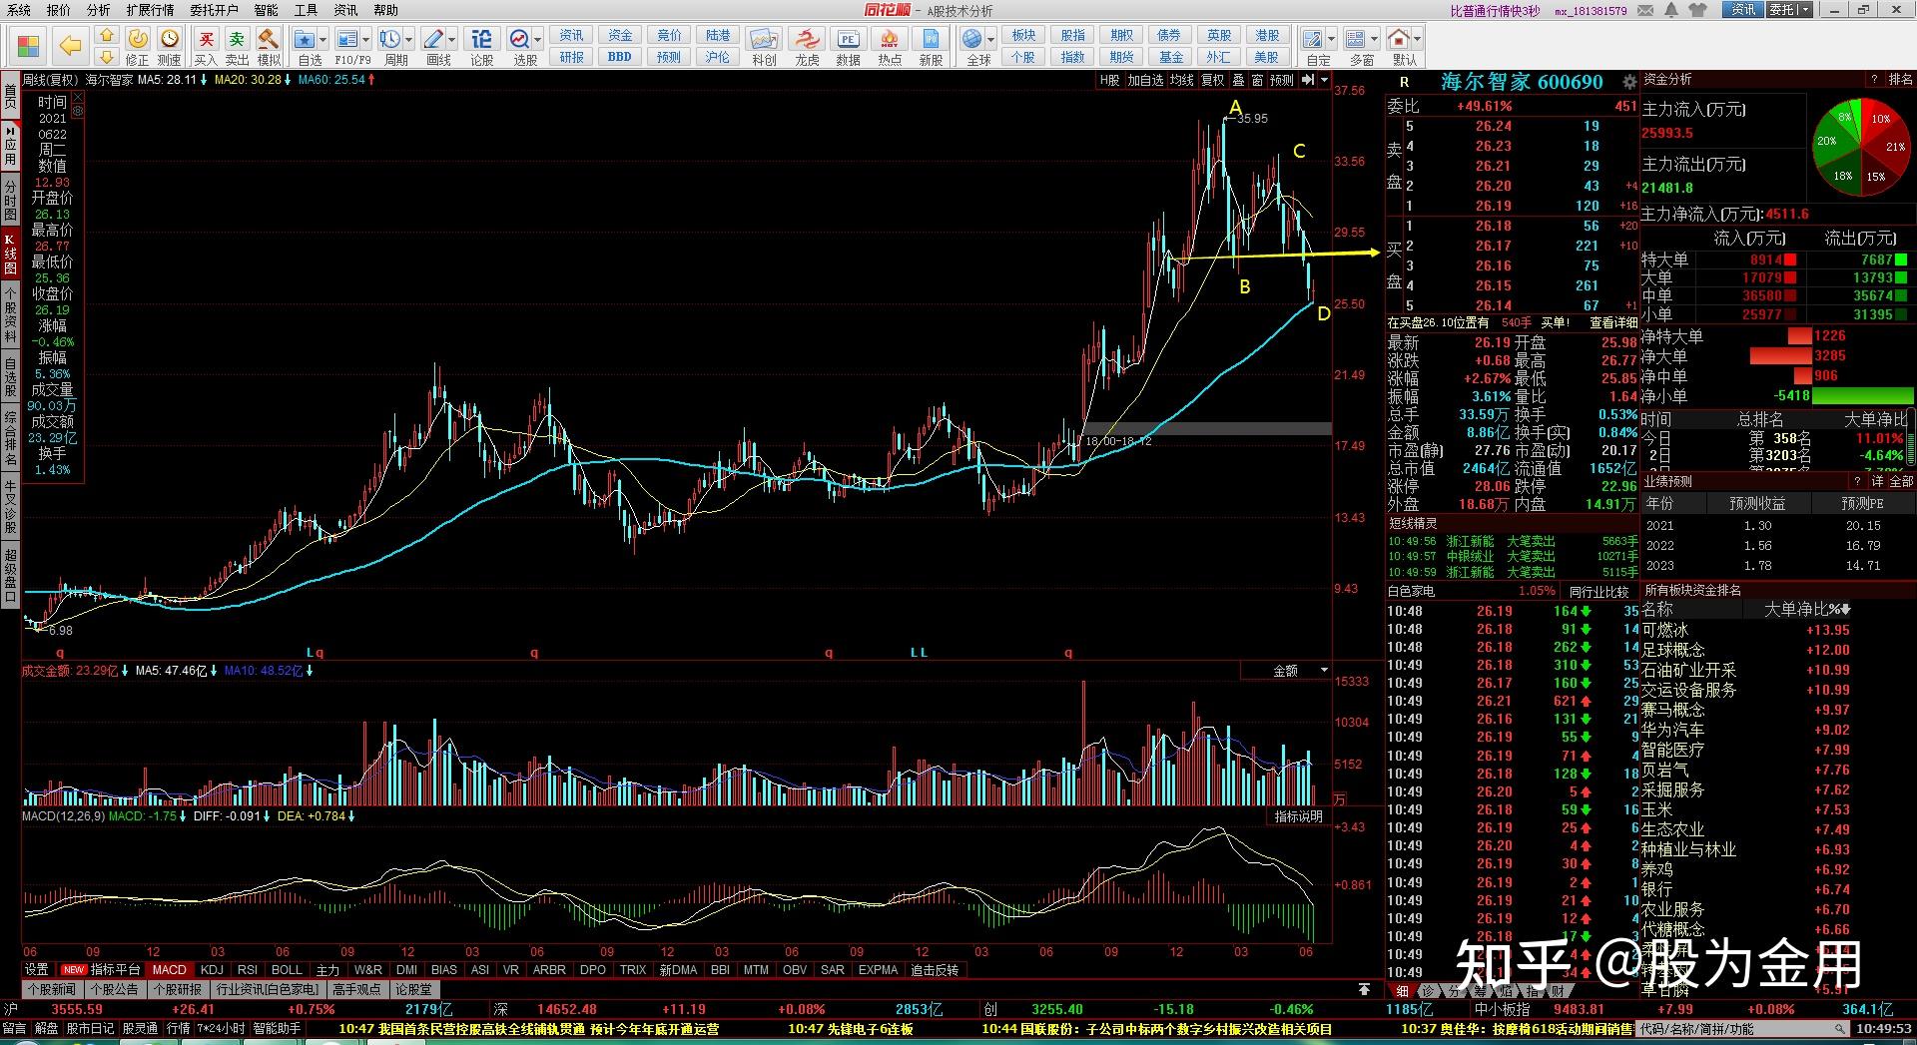Open the 扩展行情 menu

pos(150,10)
